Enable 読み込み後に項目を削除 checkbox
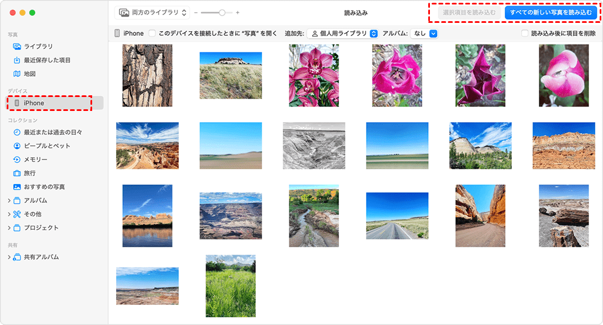This screenshot has height=325, width=603. (524, 33)
